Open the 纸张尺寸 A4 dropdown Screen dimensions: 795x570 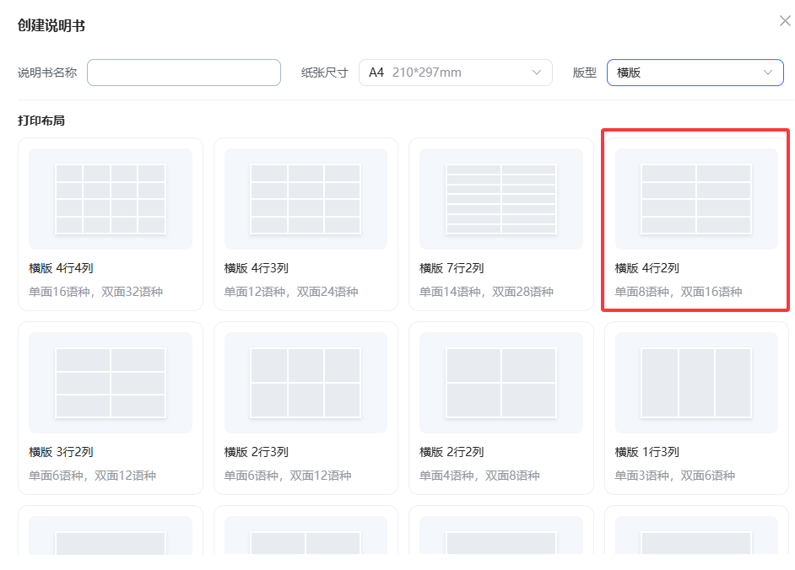(x=455, y=73)
